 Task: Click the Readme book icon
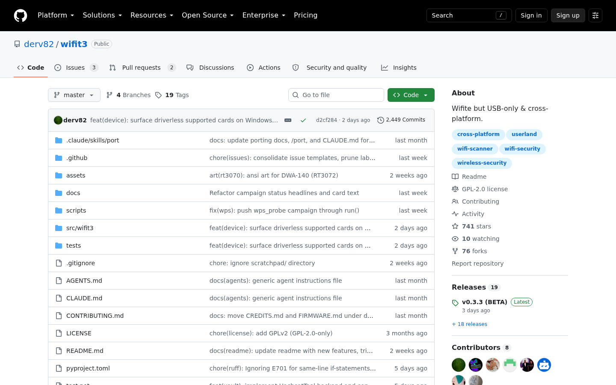(455, 177)
